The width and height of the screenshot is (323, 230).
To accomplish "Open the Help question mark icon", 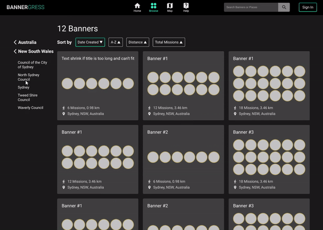I will pyautogui.click(x=186, y=7).
